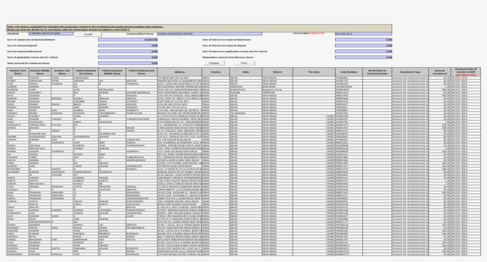
Task: Select the Company/Bank Name field
Action: 209,33
